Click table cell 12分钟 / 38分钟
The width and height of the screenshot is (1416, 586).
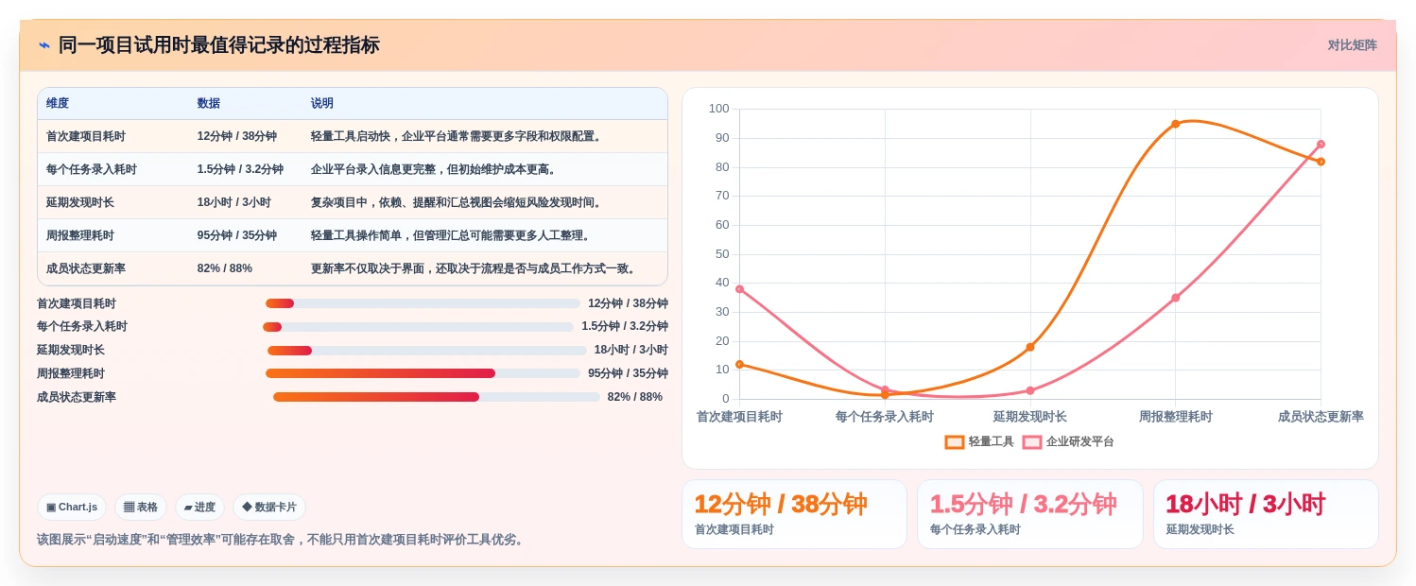click(x=237, y=136)
